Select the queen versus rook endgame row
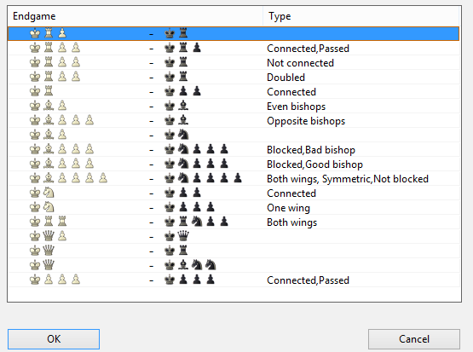This screenshot has height=352, width=473. [x=234, y=251]
